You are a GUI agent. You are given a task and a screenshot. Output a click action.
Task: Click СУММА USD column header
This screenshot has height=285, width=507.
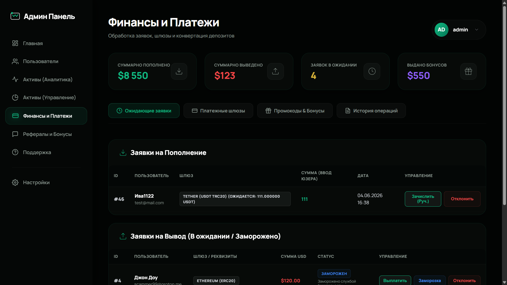pos(293,256)
